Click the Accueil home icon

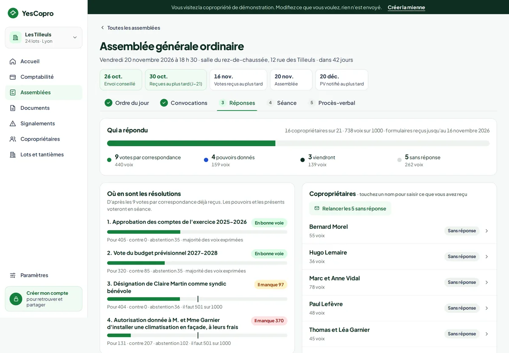pyautogui.click(x=13, y=61)
